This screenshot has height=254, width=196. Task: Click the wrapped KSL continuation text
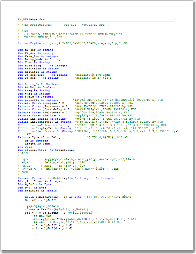(29, 134)
